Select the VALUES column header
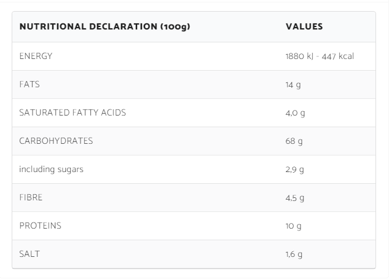 tap(304, 27)
